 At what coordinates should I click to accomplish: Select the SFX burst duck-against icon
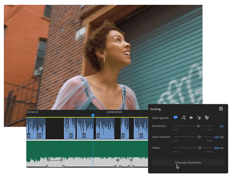point(191,118)
